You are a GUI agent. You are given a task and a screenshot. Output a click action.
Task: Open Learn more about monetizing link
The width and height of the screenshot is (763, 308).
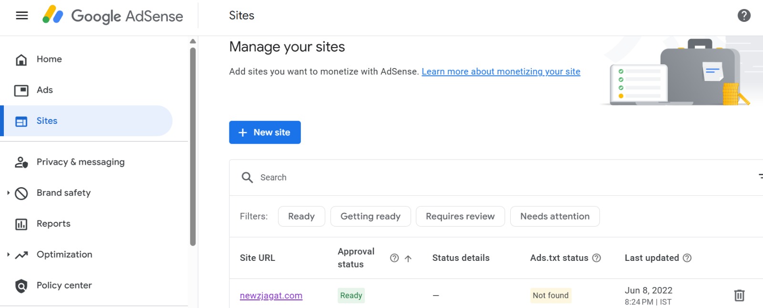click(501, 71)
